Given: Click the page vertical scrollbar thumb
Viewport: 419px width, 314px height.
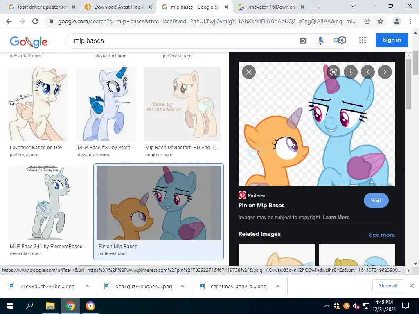Looking at the screenshot, I should (416, 63).
